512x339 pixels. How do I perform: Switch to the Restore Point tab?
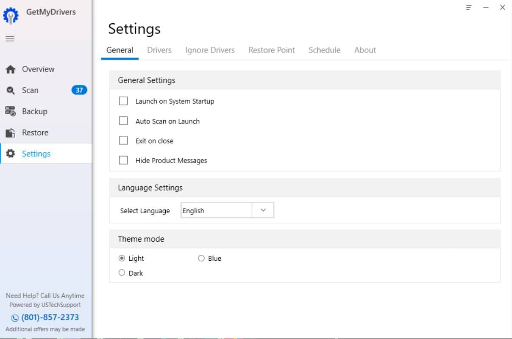click(272, 50)
